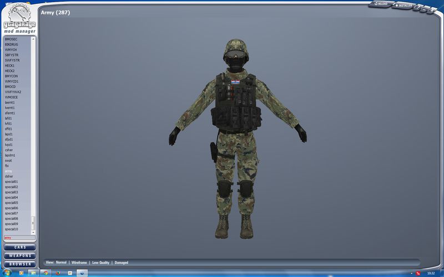The width and height of the screenshot is (444, 277).
Task: Select BMYCON in the skin list
Action: [x=11, y=76]
